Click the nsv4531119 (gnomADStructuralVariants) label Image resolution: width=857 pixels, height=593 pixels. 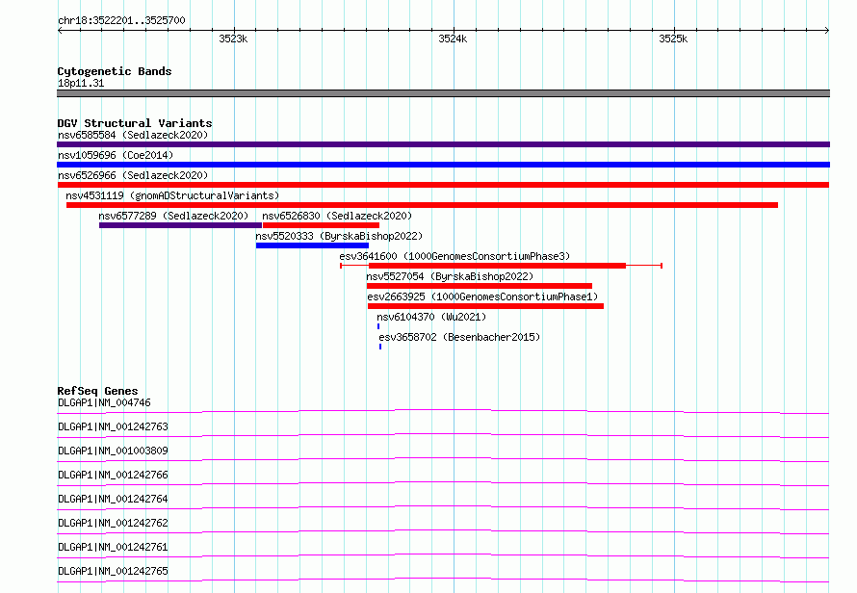(x=172, y=195)
